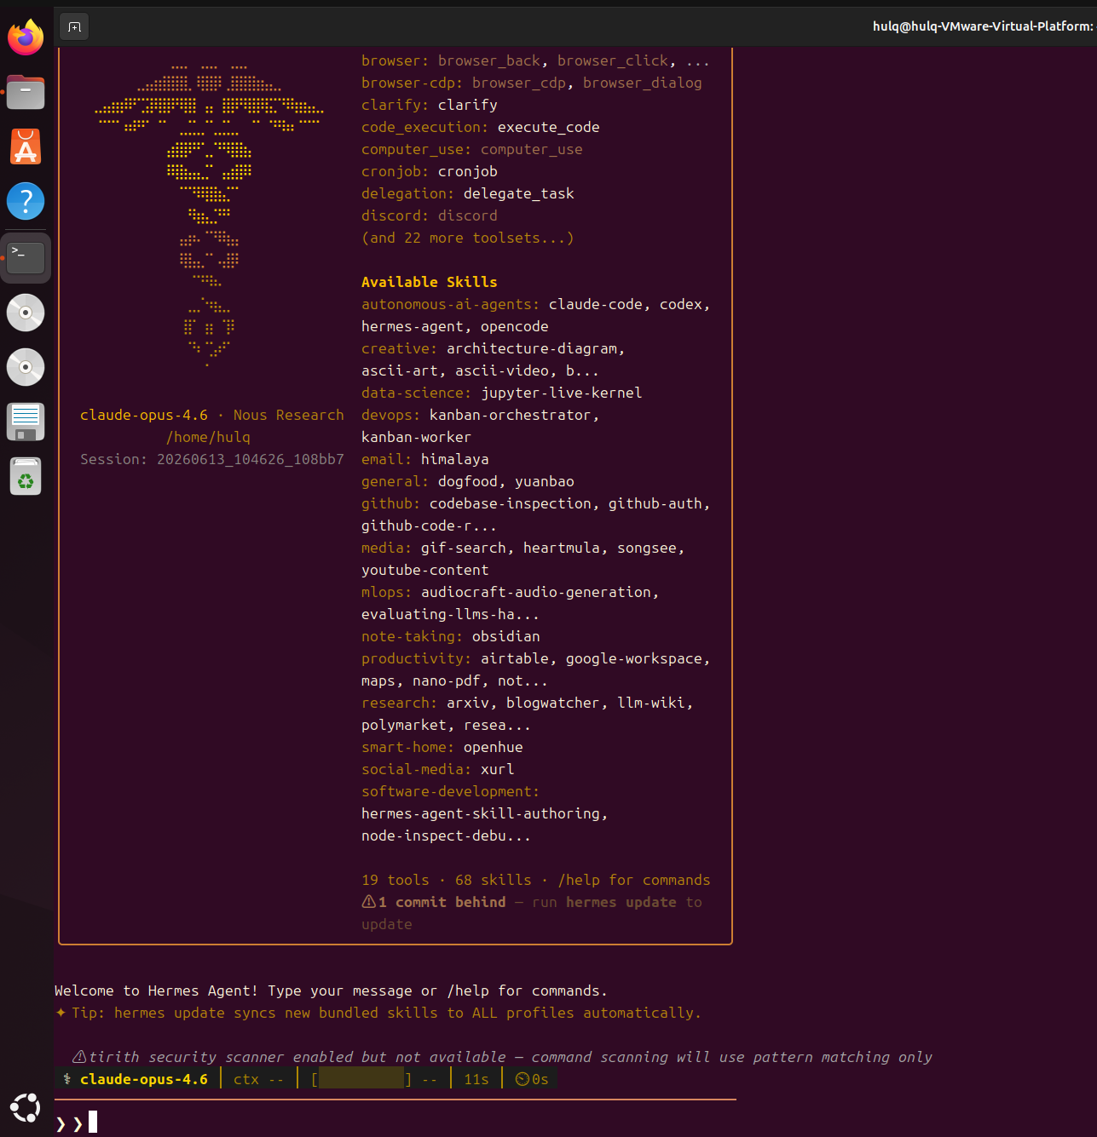
Task: Select the "openhue" smart-home skill
Action: point(494,747)
